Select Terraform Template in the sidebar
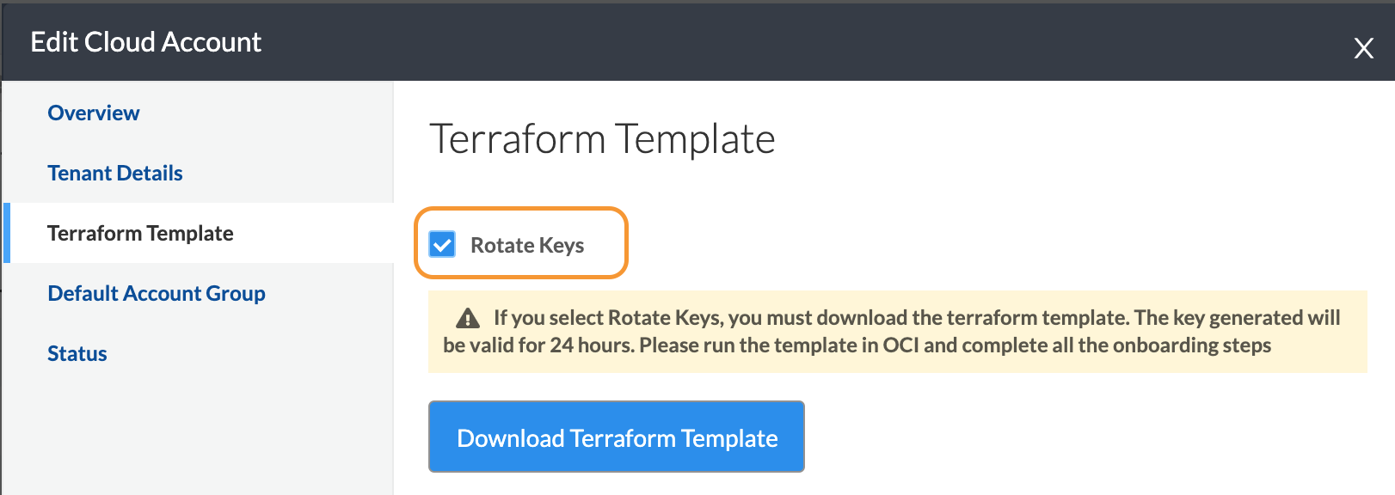Viewport: 1395px width, 495px height. click(x=140, y=233)
